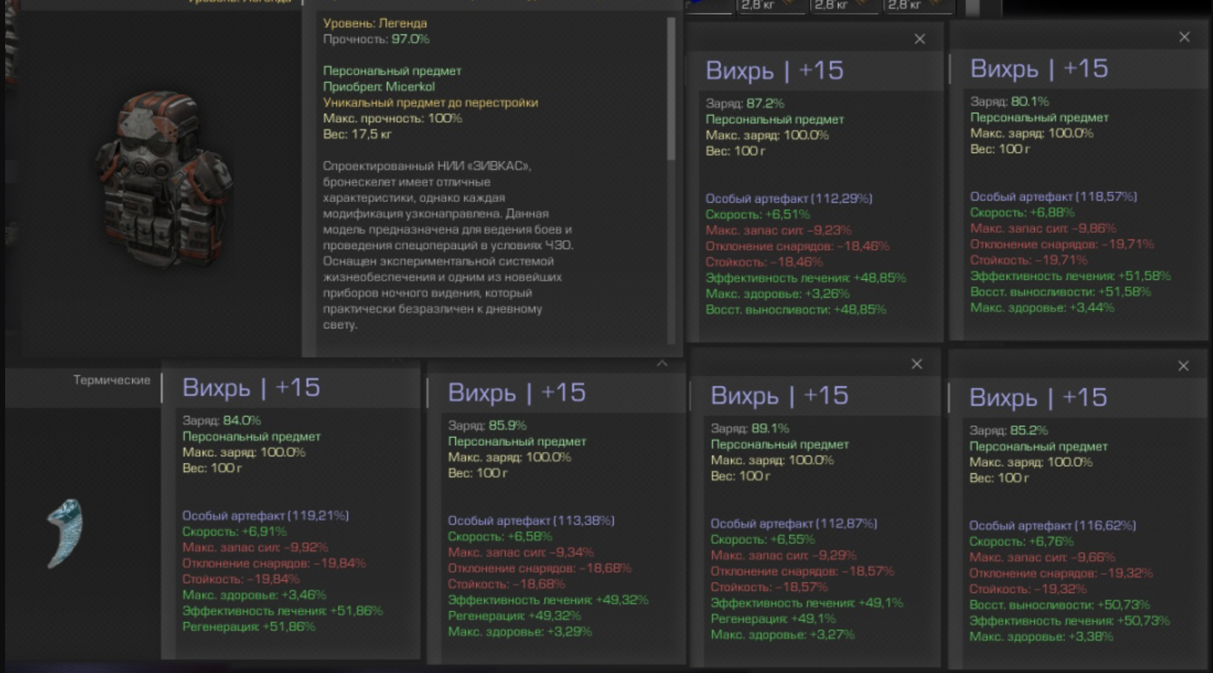Click the Вихрь artifact icon under Термические

click(65, 533)
